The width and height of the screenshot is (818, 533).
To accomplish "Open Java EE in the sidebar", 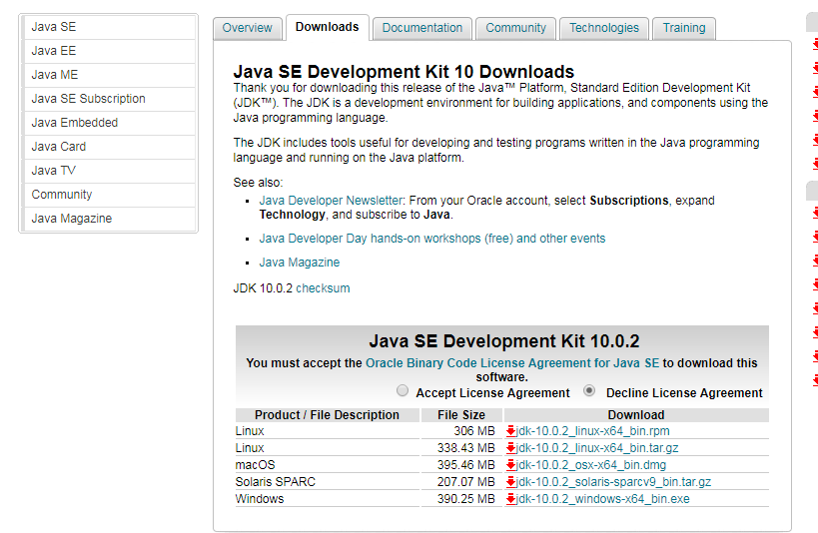I will click(x=109, y=51).
